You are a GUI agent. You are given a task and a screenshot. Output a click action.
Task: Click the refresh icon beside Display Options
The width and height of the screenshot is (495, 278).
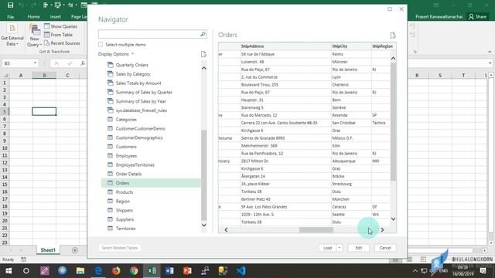tap(203, 54)
